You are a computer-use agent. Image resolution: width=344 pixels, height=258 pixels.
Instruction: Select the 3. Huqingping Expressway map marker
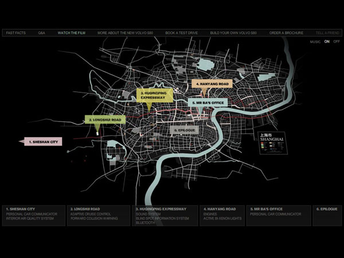pos(154,95)
